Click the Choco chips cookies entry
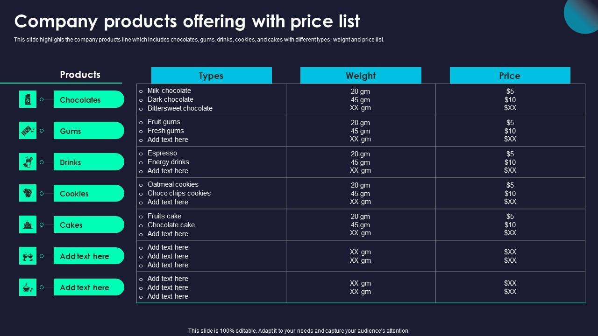 click(179, 193)
